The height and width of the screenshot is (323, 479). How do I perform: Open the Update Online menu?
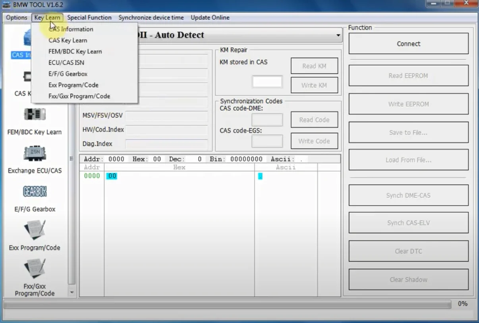click(x=210, y=17)
